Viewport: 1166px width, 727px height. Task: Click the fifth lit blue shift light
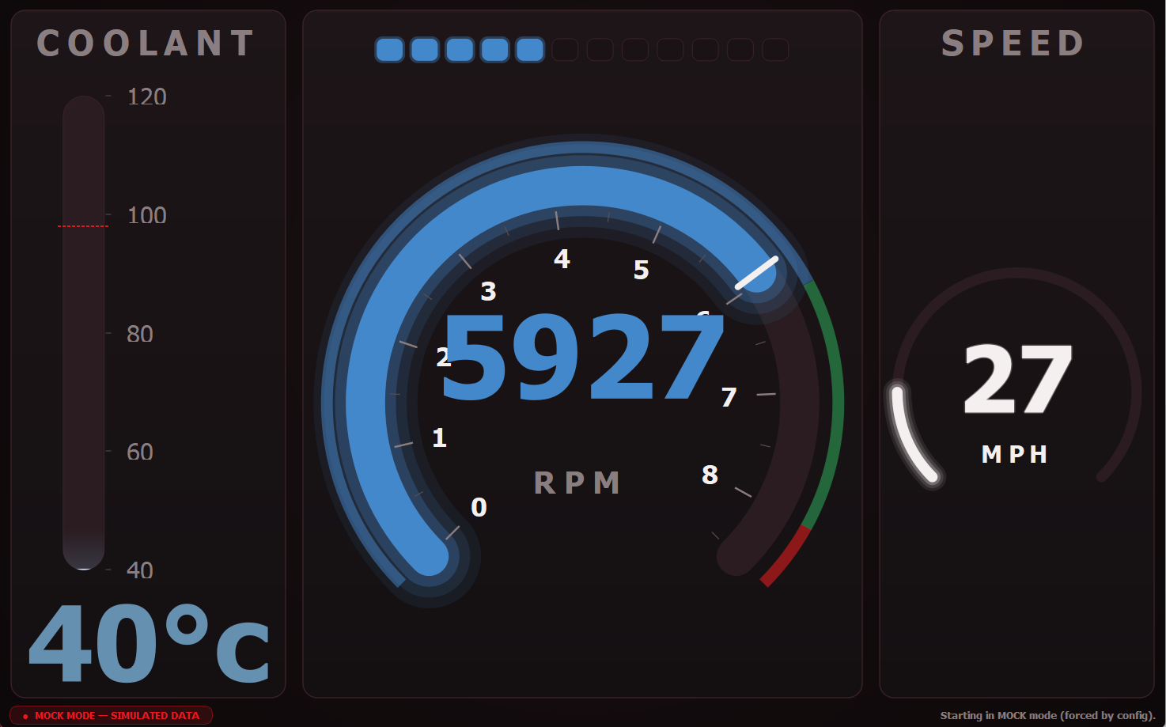click(x=530, y=50)
